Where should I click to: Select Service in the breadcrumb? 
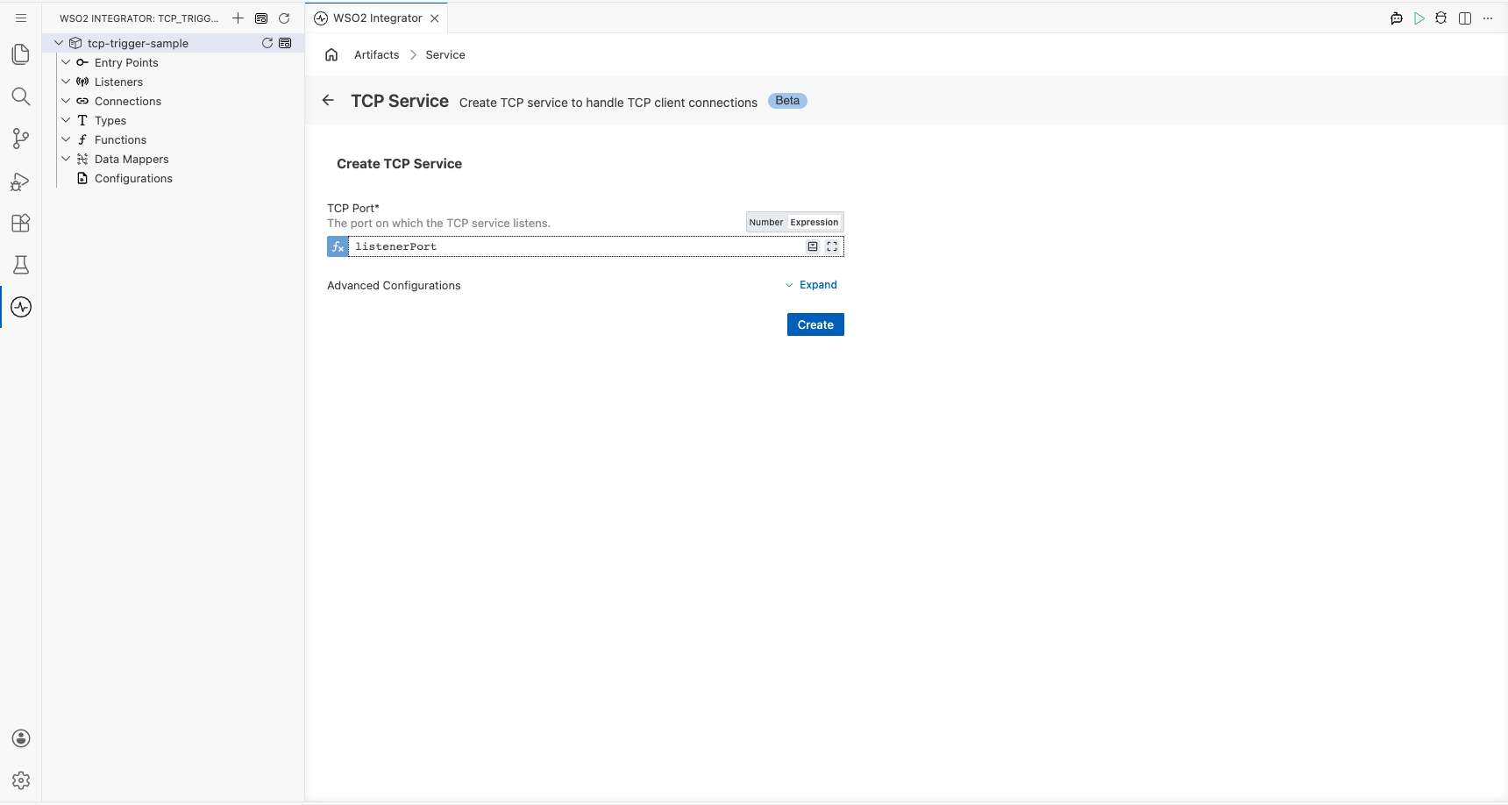click(445, 54)
